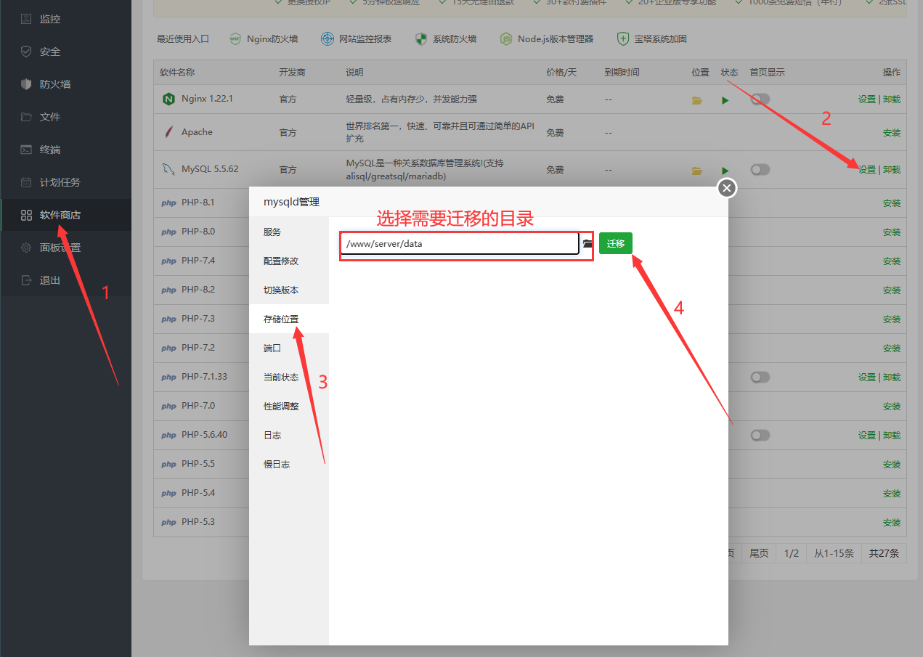
Task: Click 卸载 for MySQL 5.5.62
Action: pos(892,170)
